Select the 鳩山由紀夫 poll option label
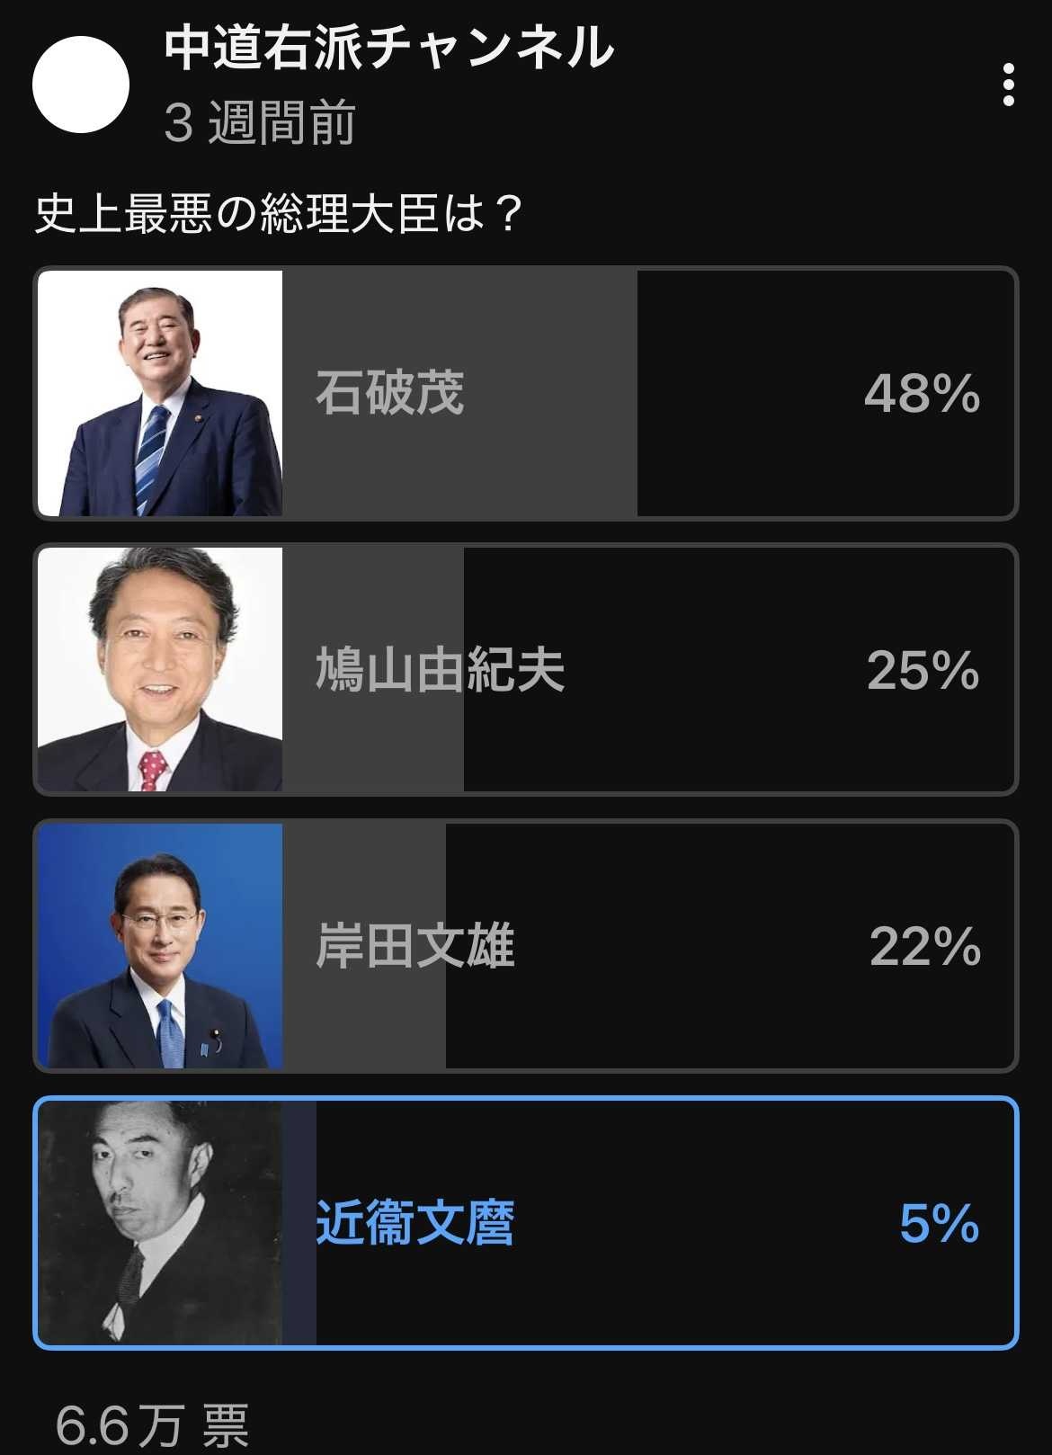 point(440,670)
